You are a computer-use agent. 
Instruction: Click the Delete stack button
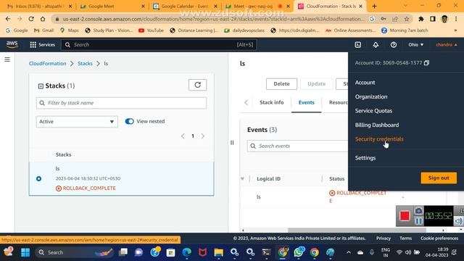click(281, 84)
